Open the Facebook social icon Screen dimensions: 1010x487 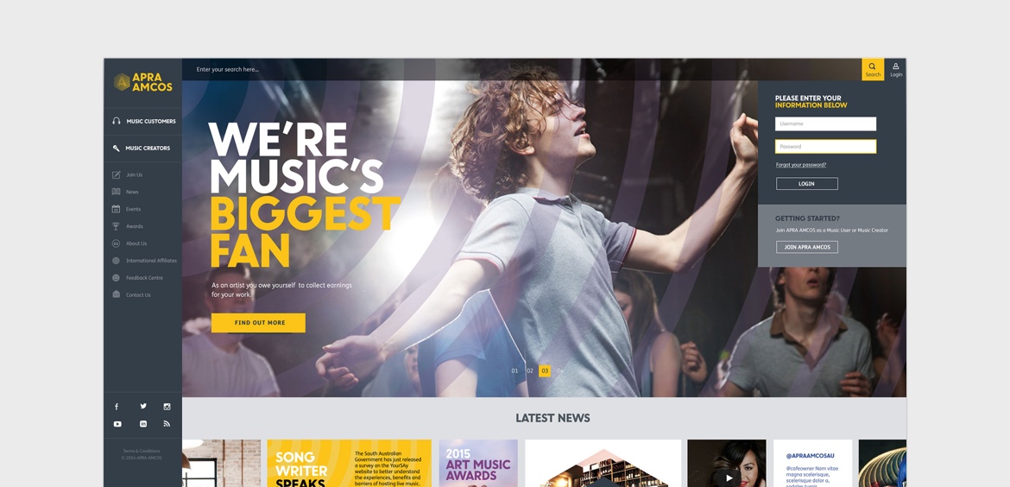pos(117,407)
